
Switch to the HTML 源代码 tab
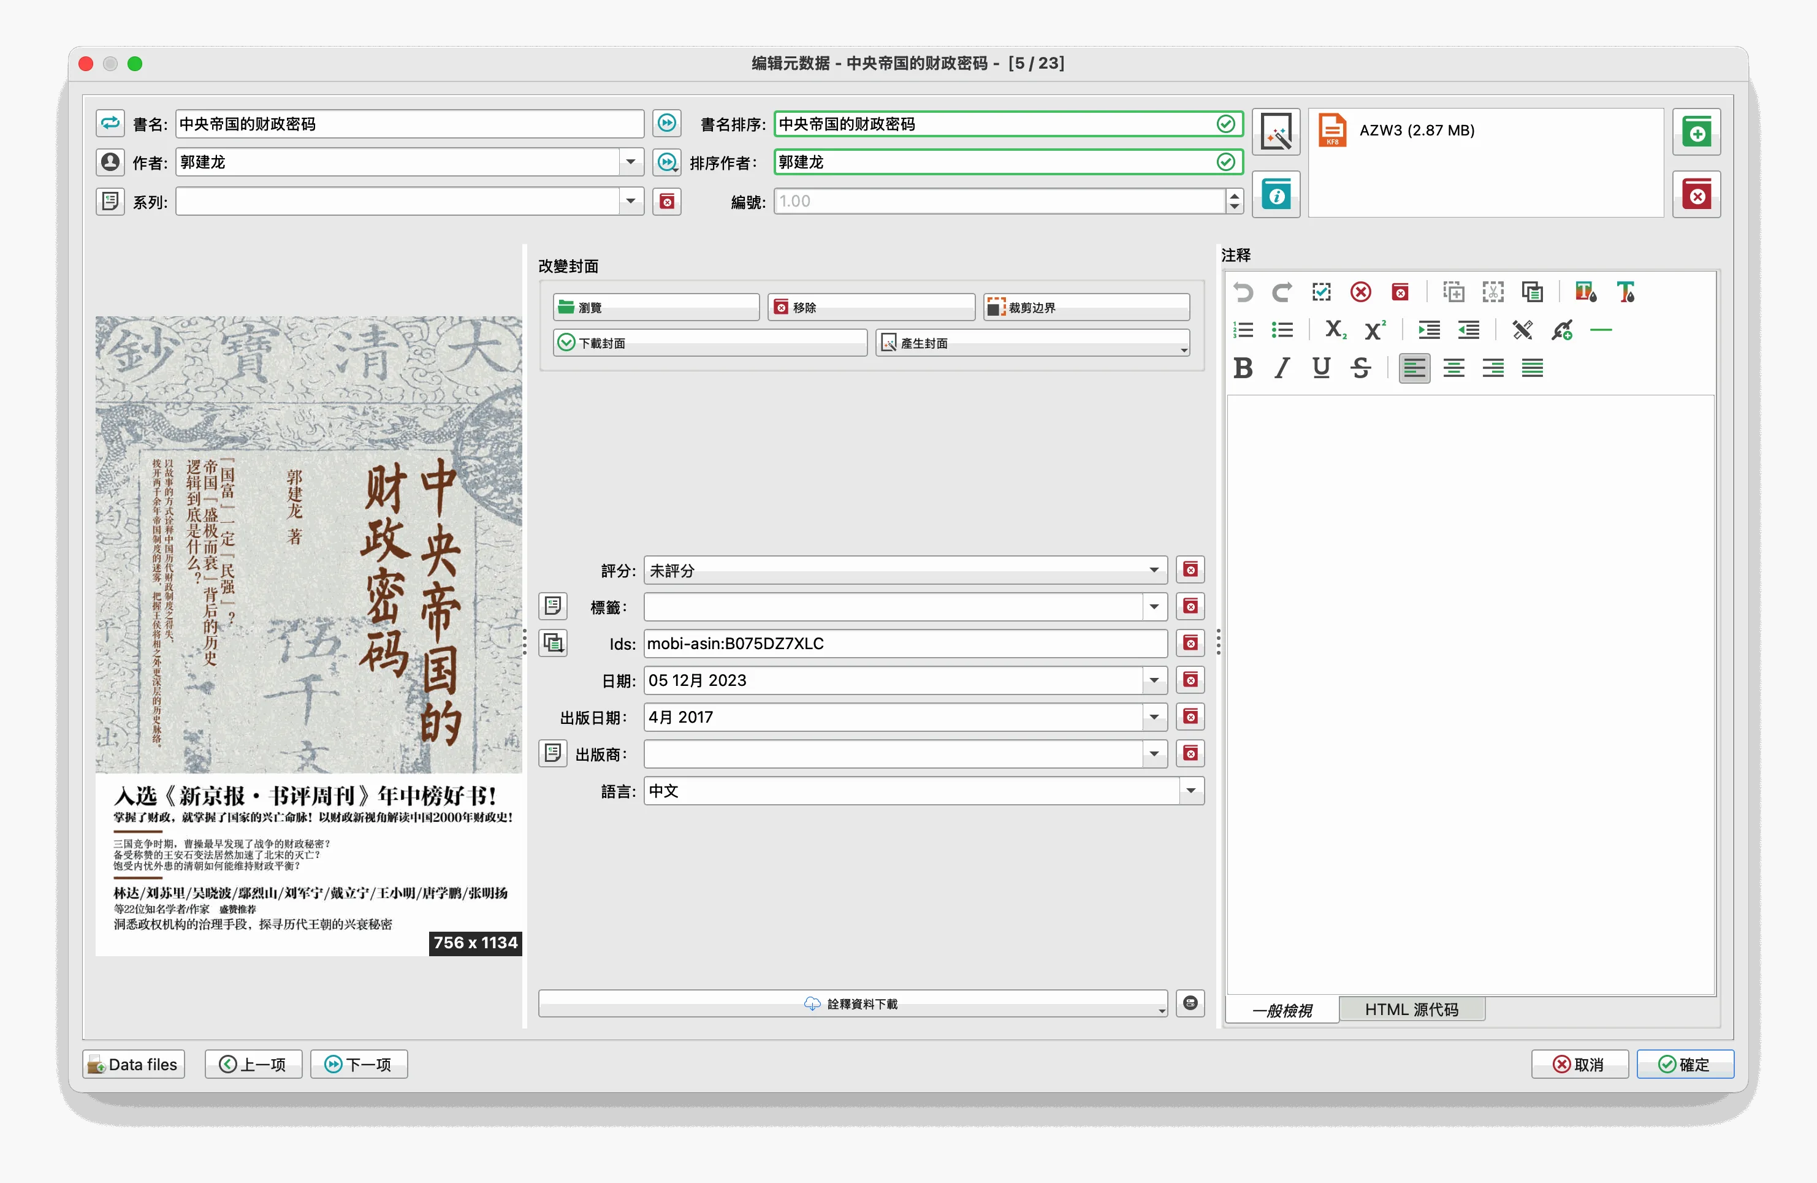[x=1412, y=1010]
